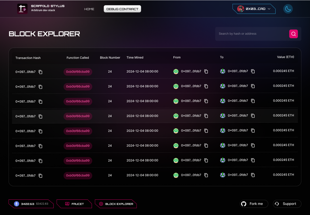
Task: Click the Scaffold-Stylus logo icon
Action: point(22,9)
